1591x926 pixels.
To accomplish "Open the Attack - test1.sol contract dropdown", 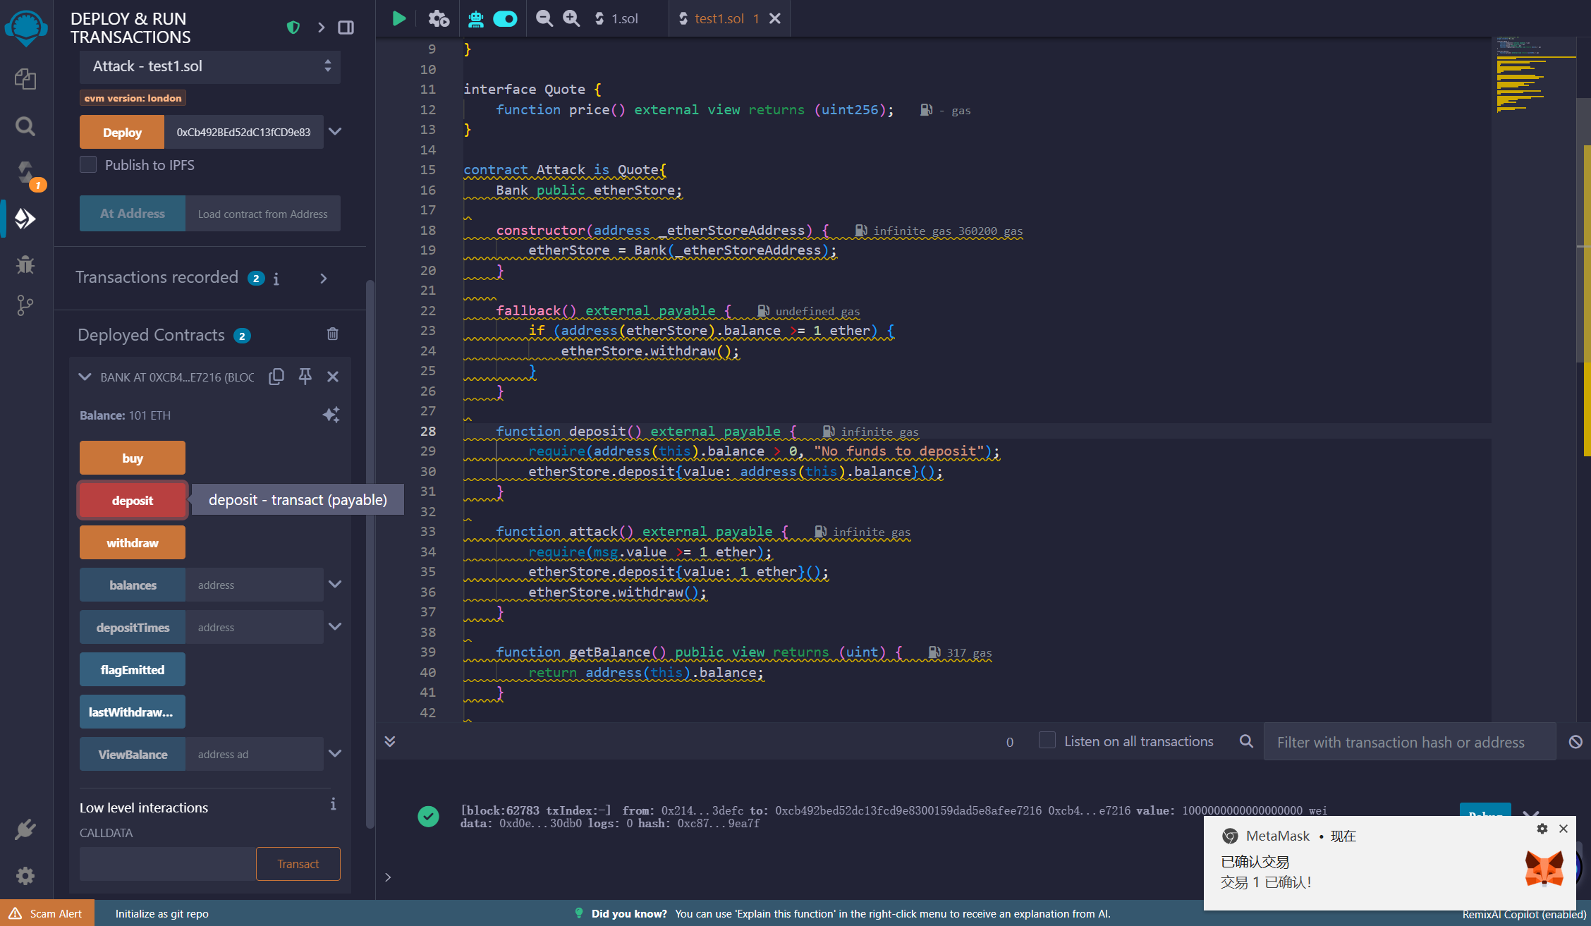I will [x=210, y=66].
